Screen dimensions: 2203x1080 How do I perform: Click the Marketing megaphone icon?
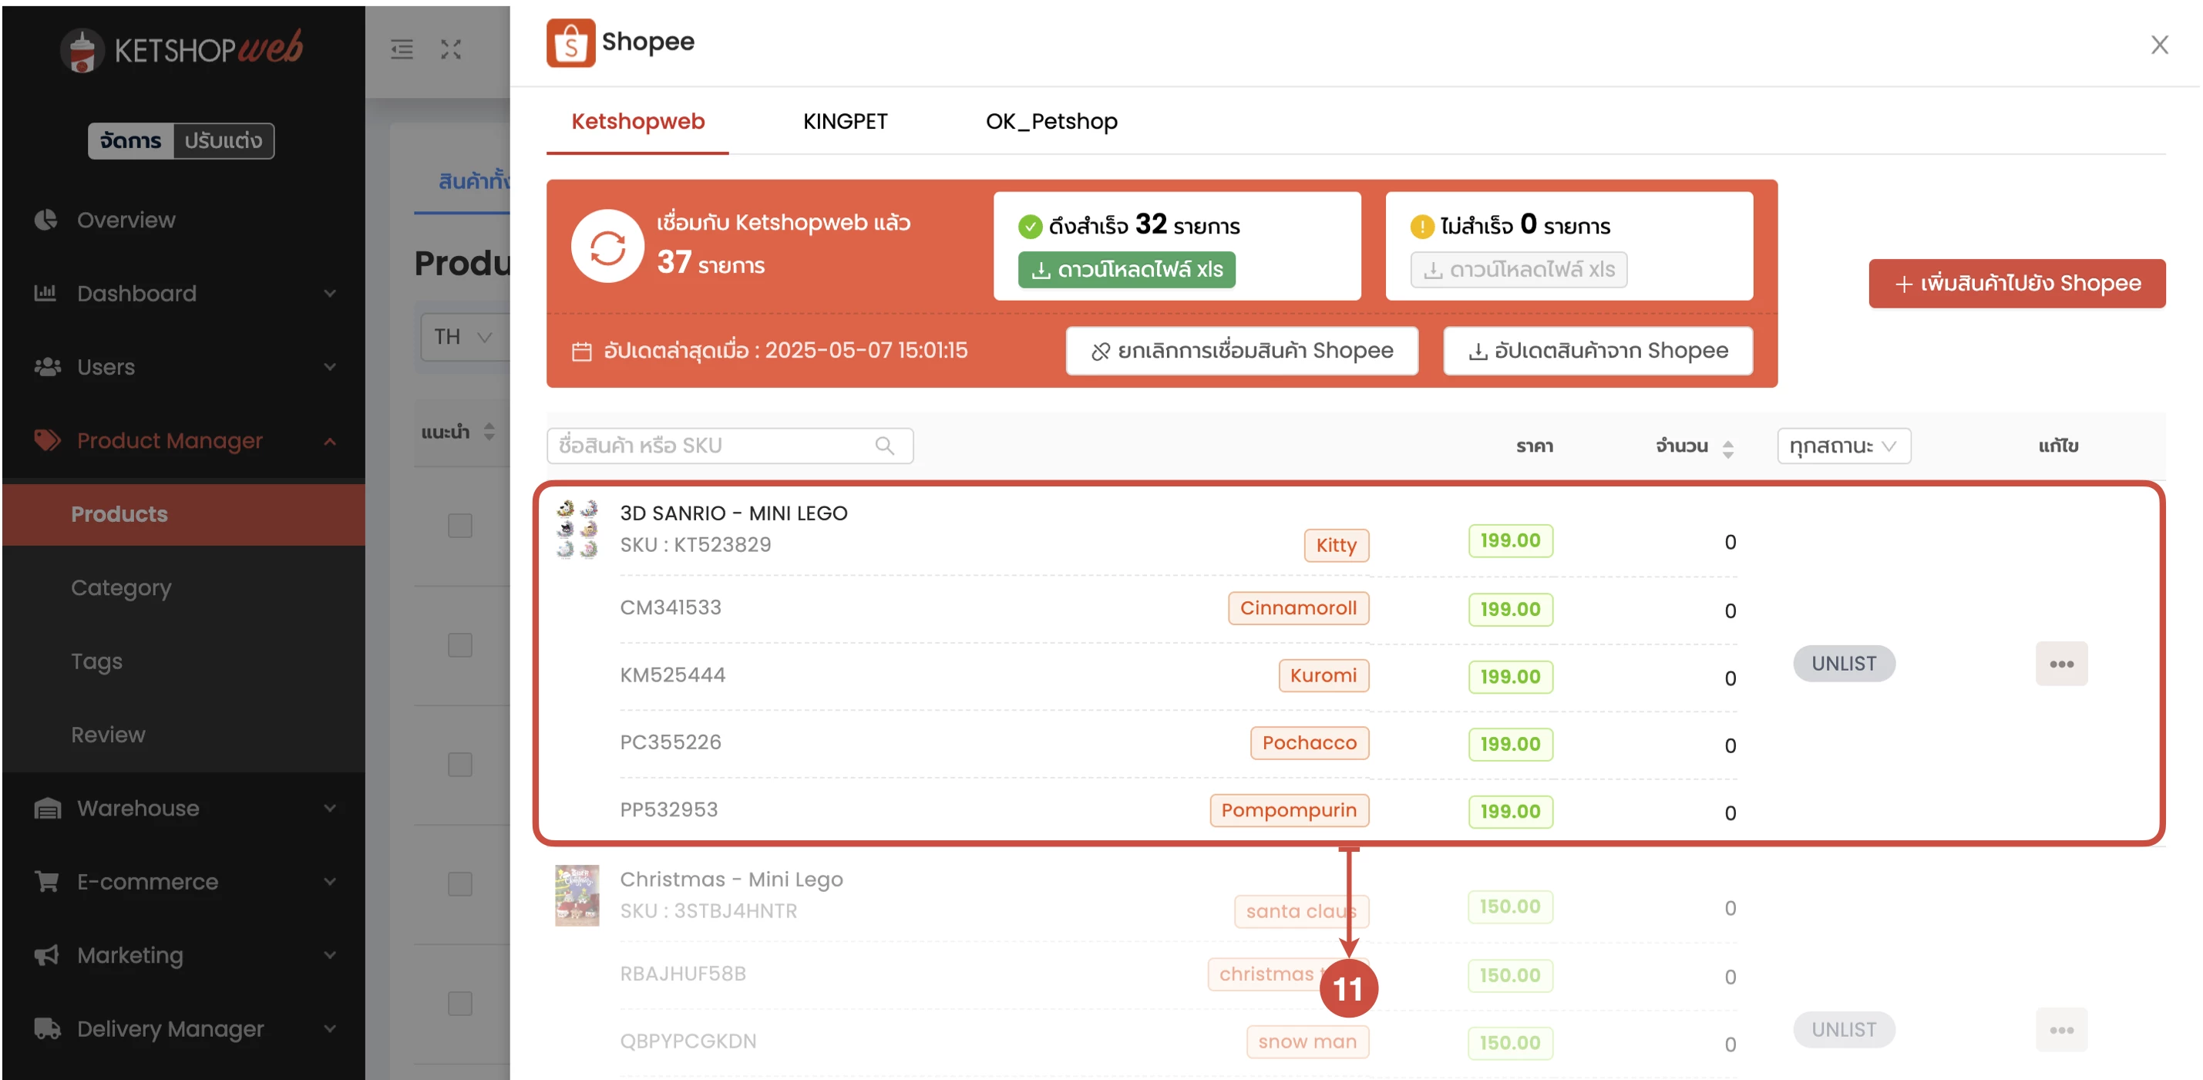coord(47,955)
